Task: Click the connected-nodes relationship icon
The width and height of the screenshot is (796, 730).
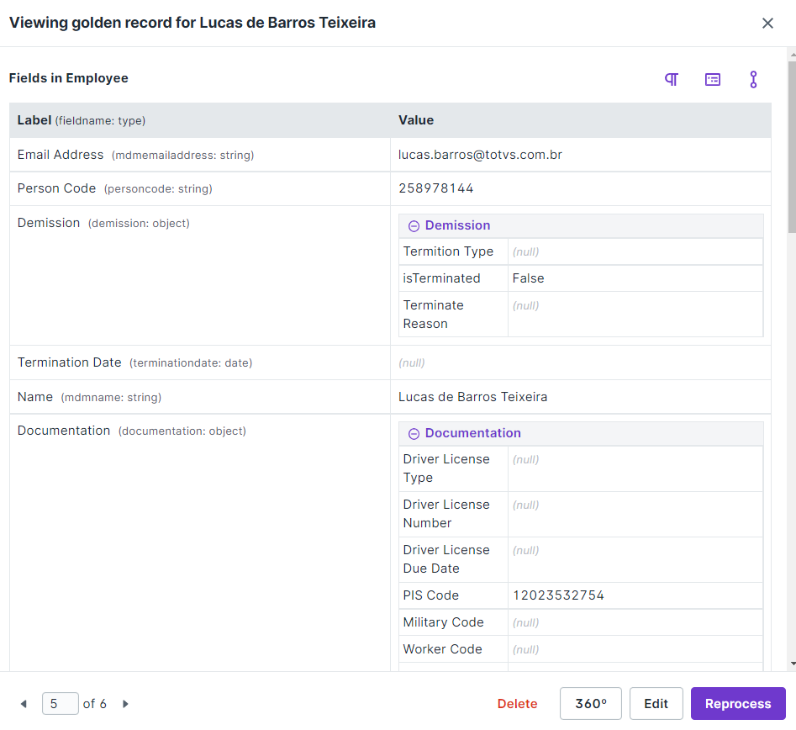Action: pyautogui.click(x=753, y=79)
